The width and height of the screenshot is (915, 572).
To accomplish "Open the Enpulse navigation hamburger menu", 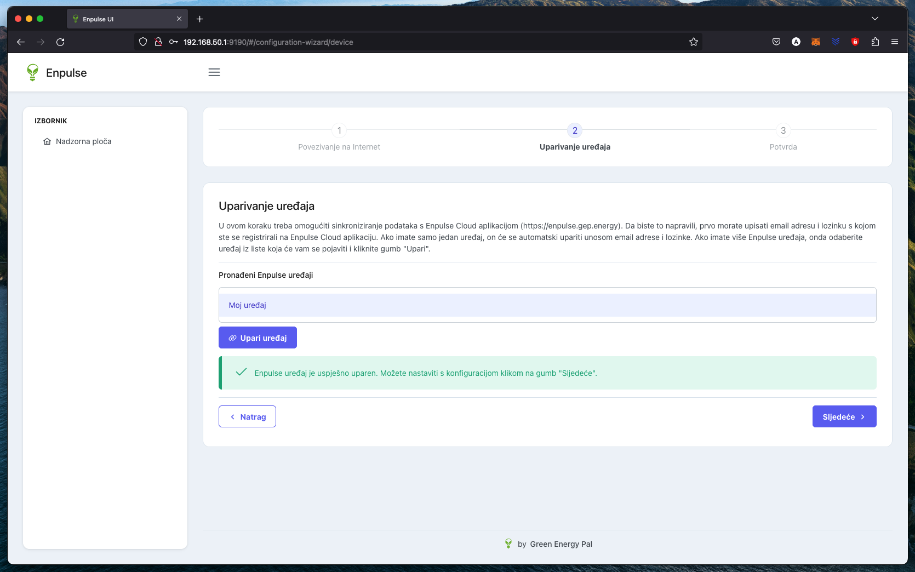I will (x=214, y=72).
